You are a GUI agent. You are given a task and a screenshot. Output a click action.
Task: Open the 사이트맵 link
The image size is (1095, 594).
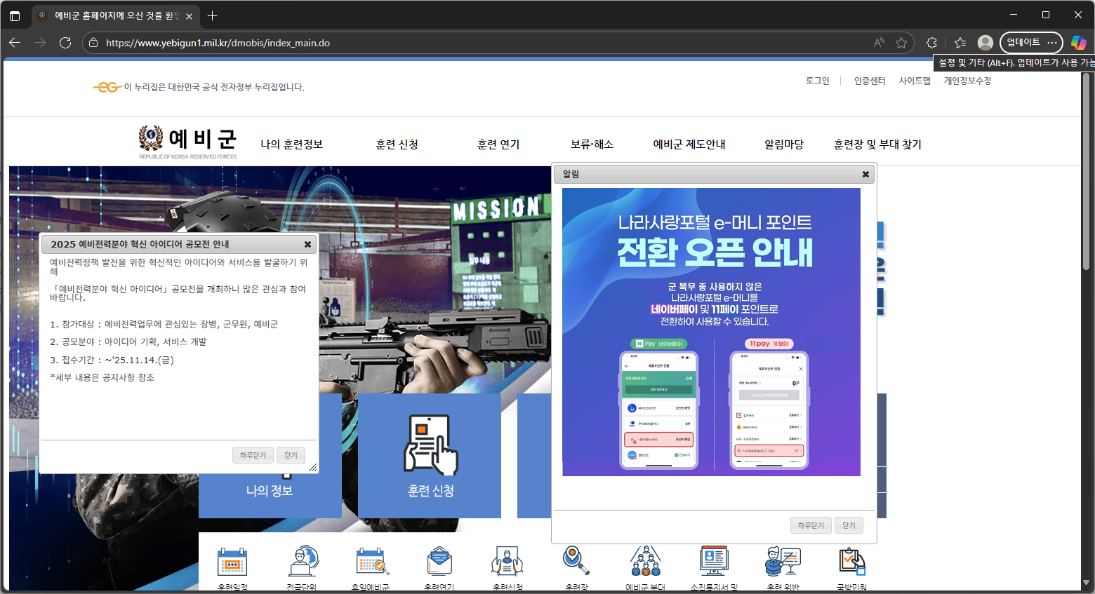pos(914,81)
